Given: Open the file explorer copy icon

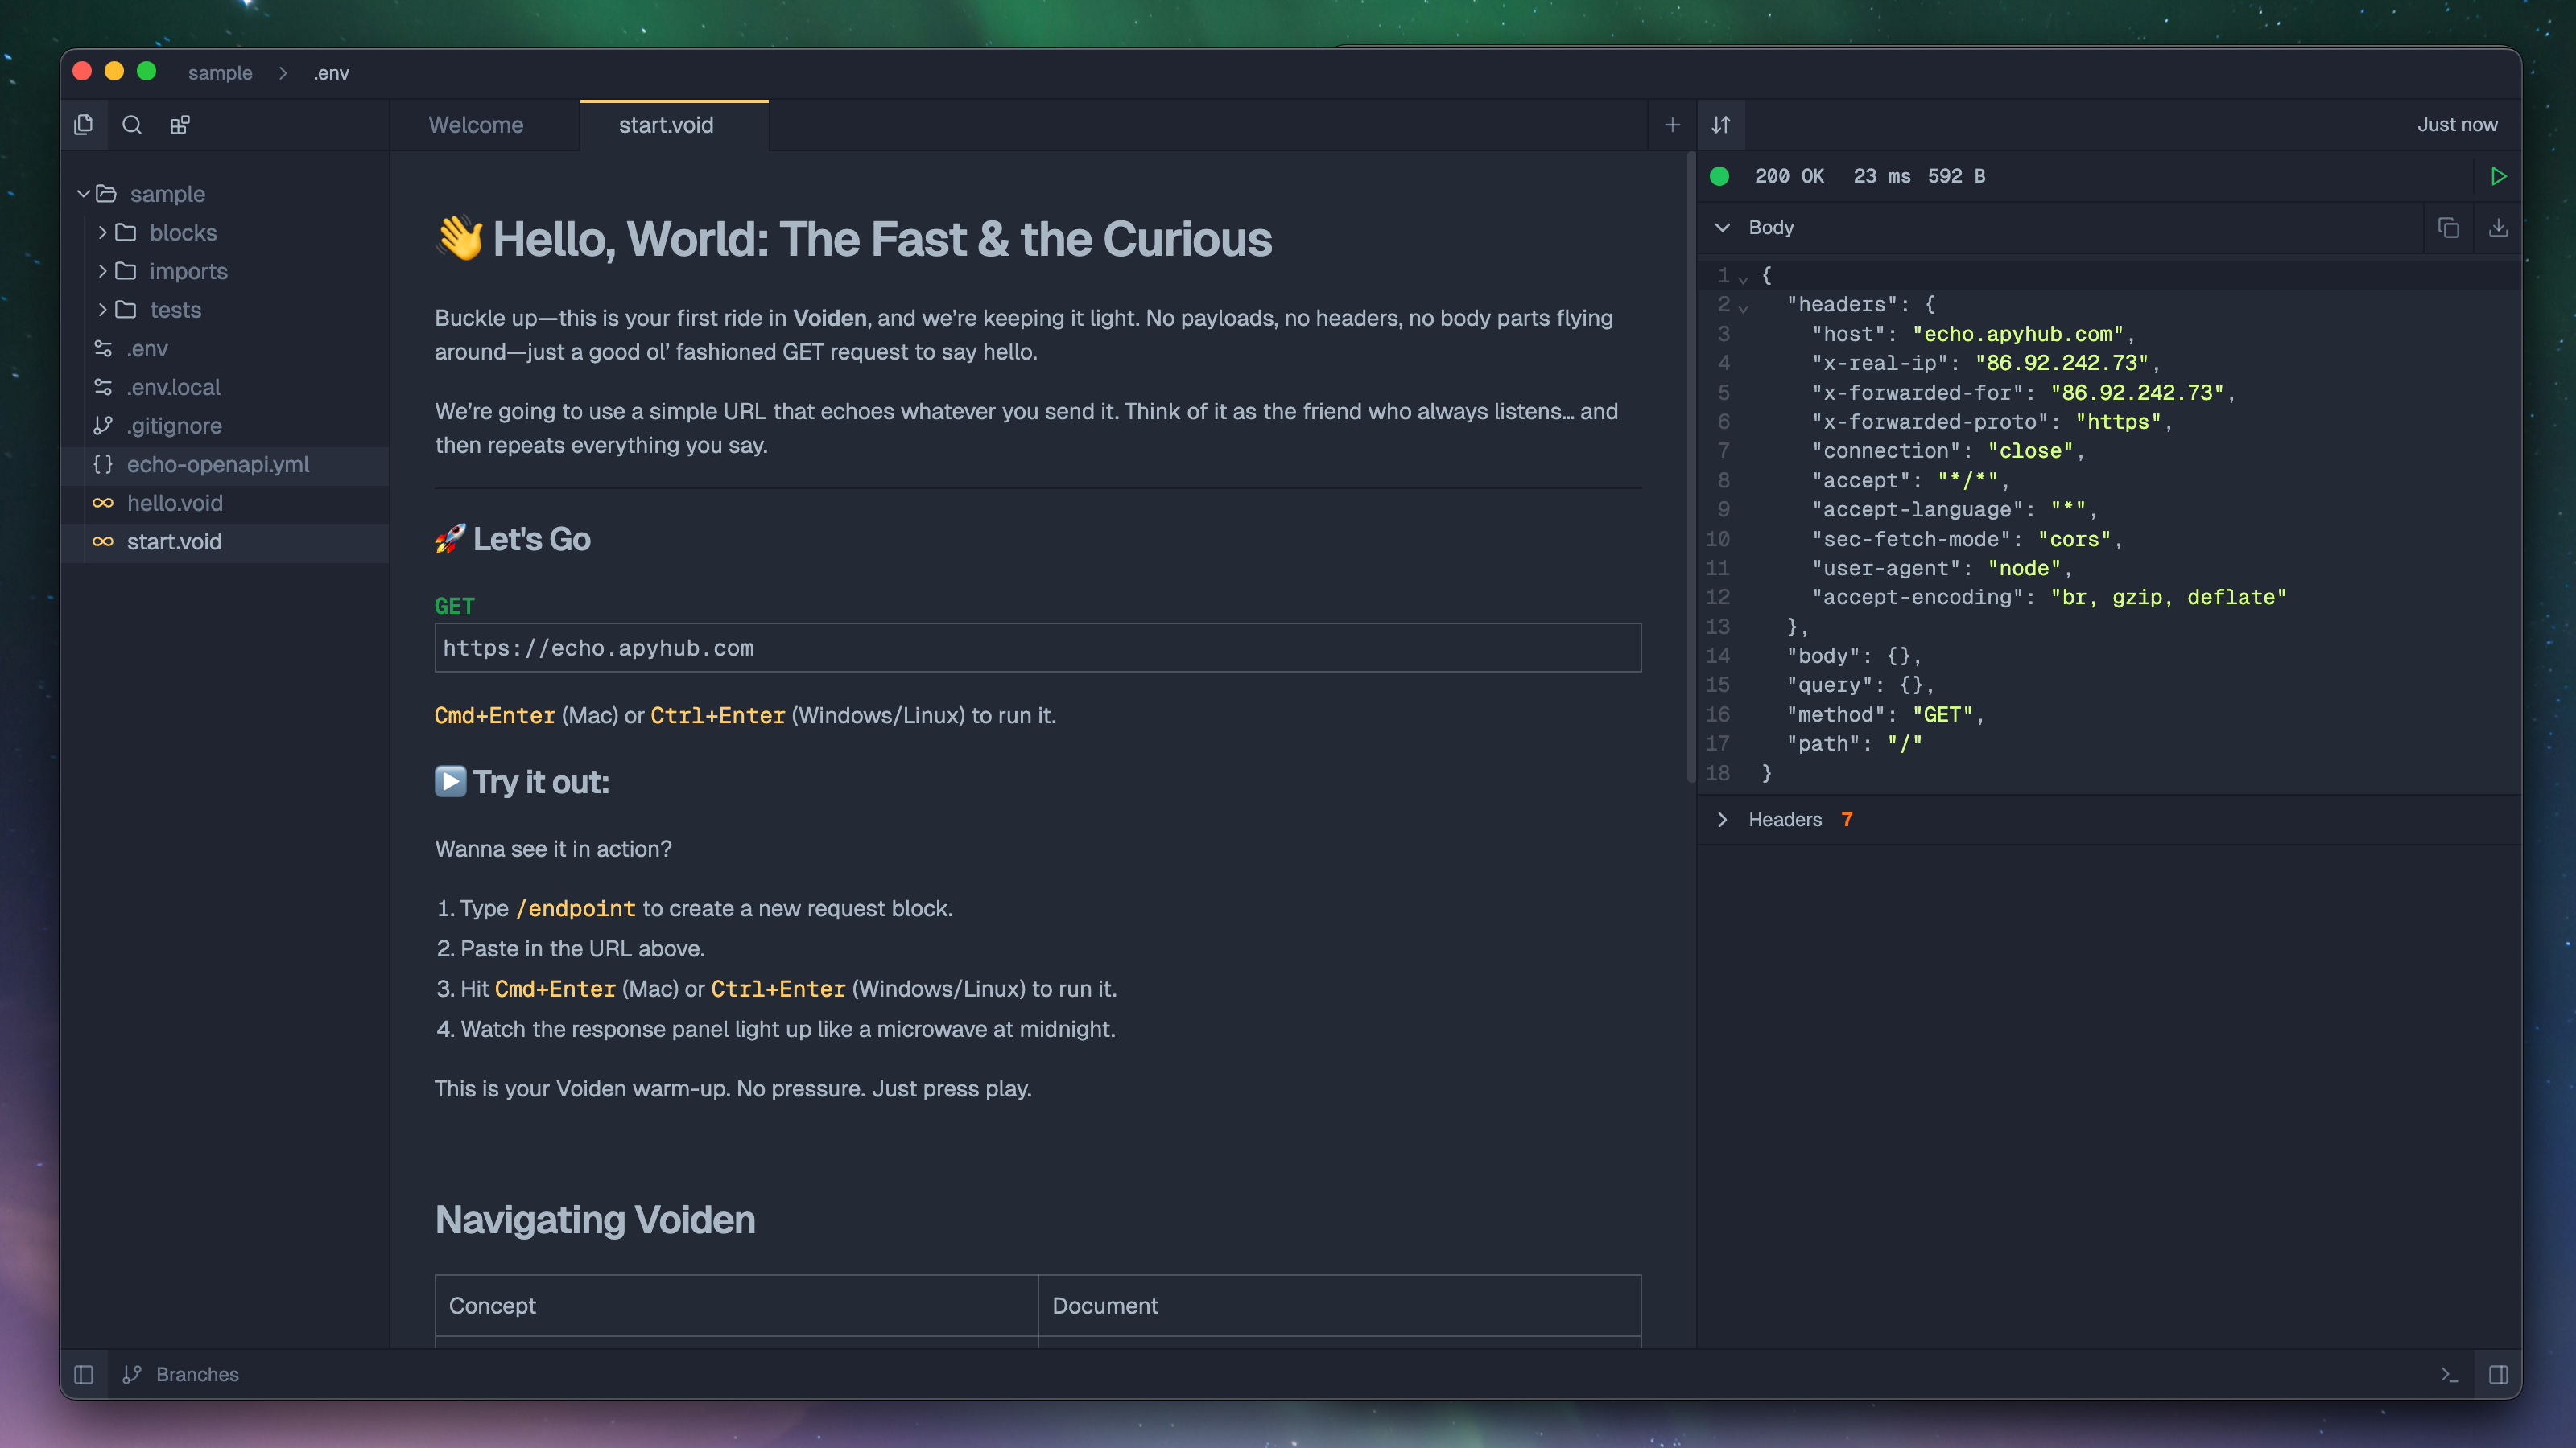Looking at the screenshot, I should click(x=84, y=124).
